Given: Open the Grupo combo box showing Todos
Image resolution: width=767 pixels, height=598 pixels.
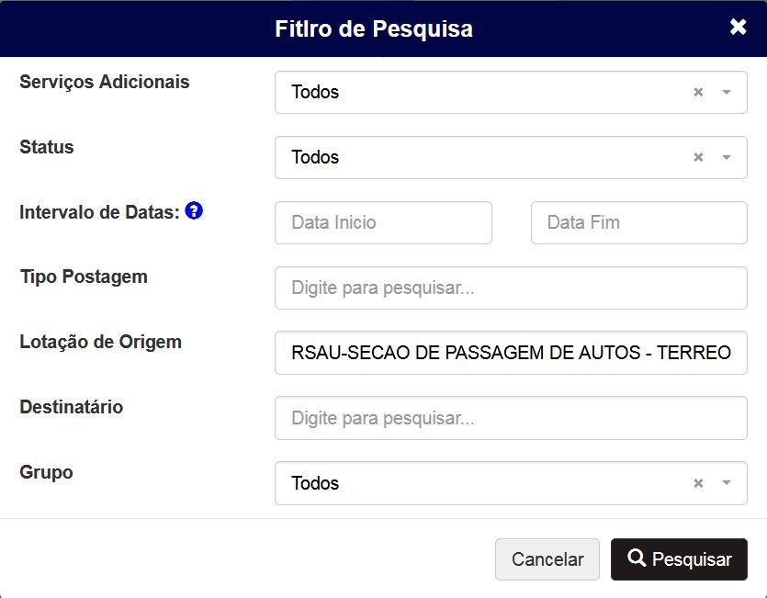Looking at the screenshot, I should [511, 483].
